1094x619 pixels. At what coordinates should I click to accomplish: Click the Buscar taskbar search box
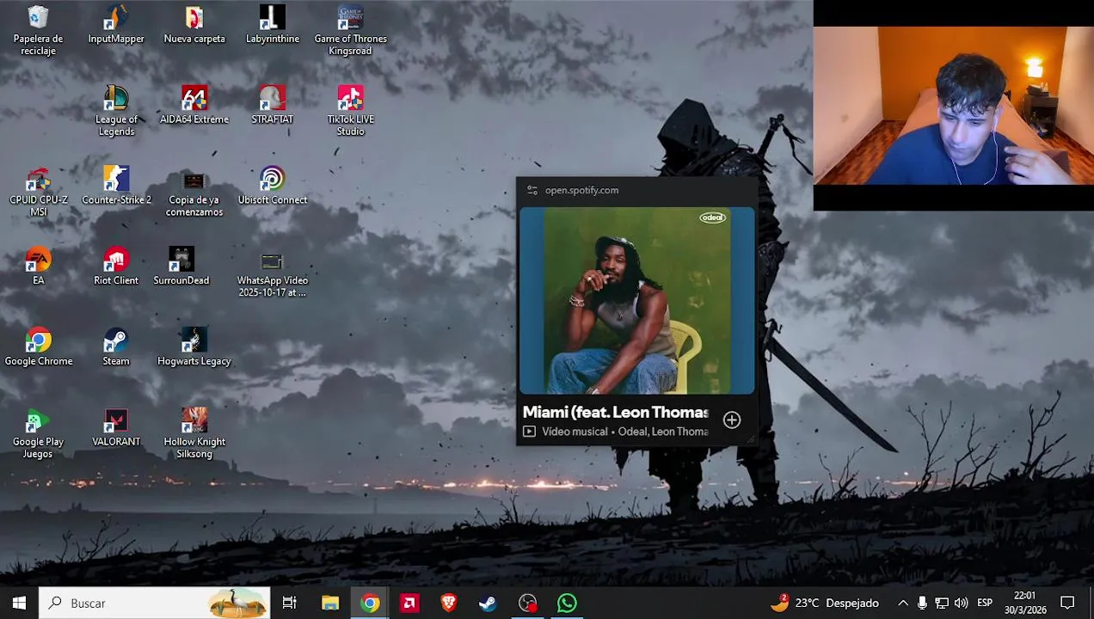(x=155, y=603)
